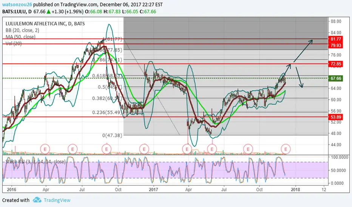Click the red 53.89 price label
352x207 pixels.
point(336,117)
